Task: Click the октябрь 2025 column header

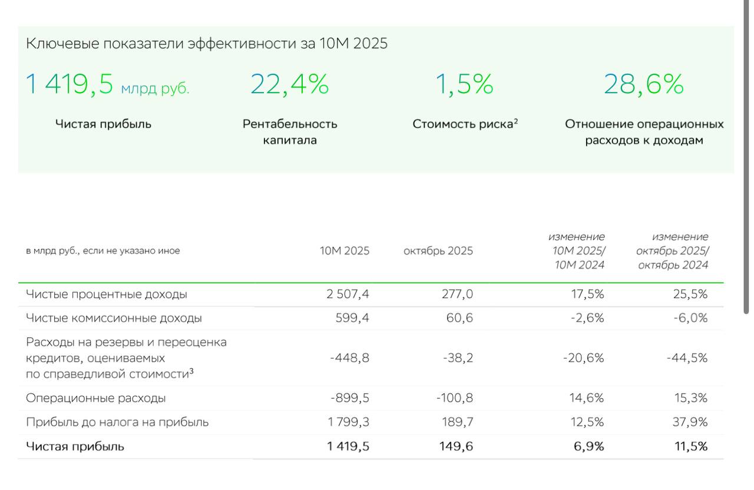Action: 438,251
